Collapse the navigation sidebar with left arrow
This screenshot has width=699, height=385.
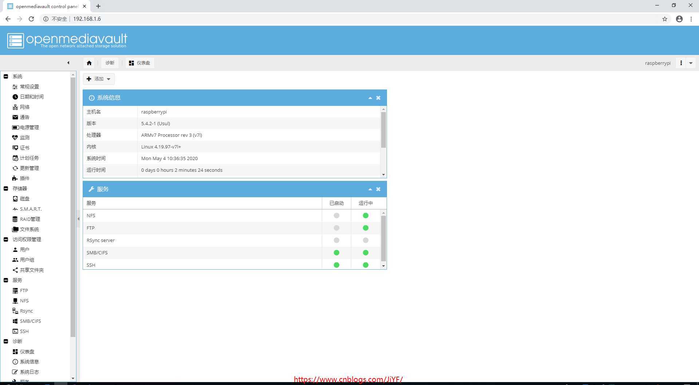point(68,63)
